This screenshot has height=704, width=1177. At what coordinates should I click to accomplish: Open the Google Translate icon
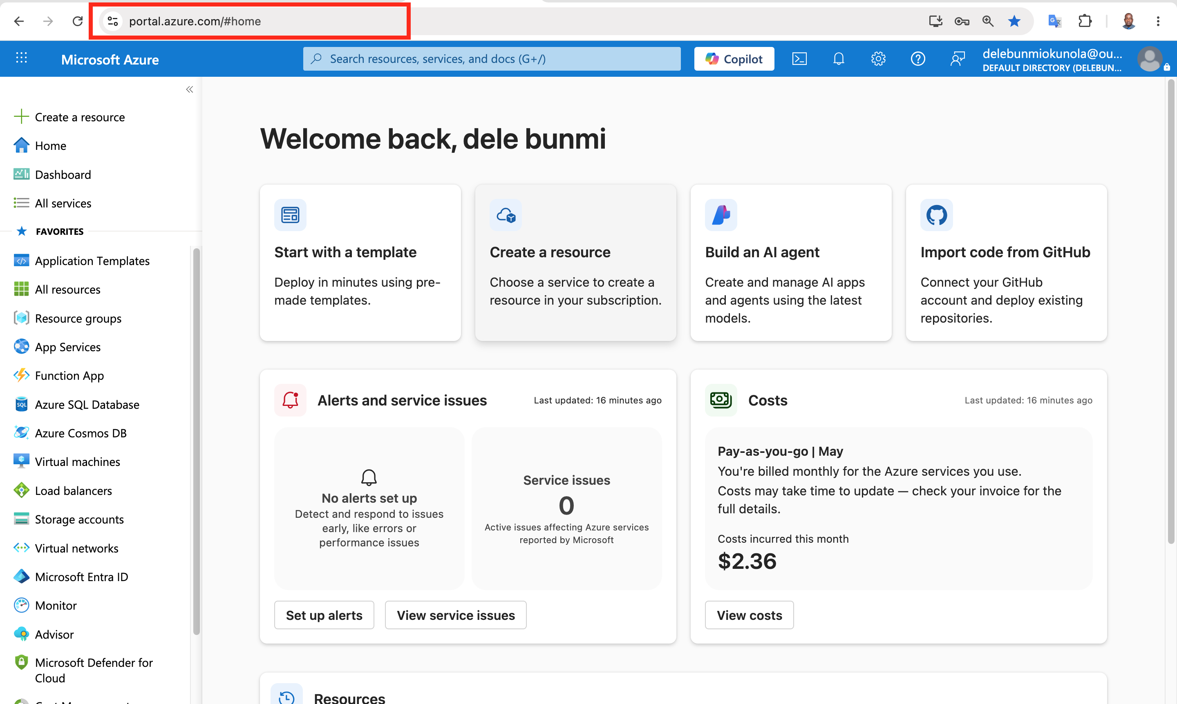pyautogui.click(x=1054, y=21)
